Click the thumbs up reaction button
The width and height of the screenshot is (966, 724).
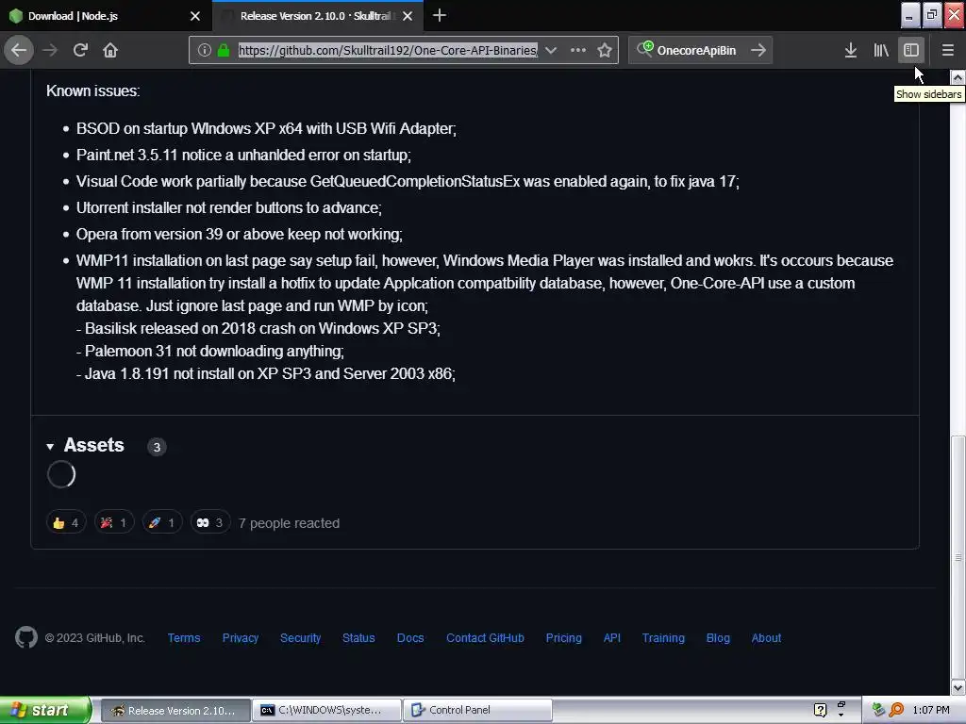[x=66, y=522]
